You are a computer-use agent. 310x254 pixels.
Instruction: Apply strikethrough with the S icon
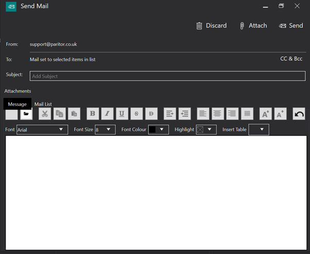[x=136, y=114]
